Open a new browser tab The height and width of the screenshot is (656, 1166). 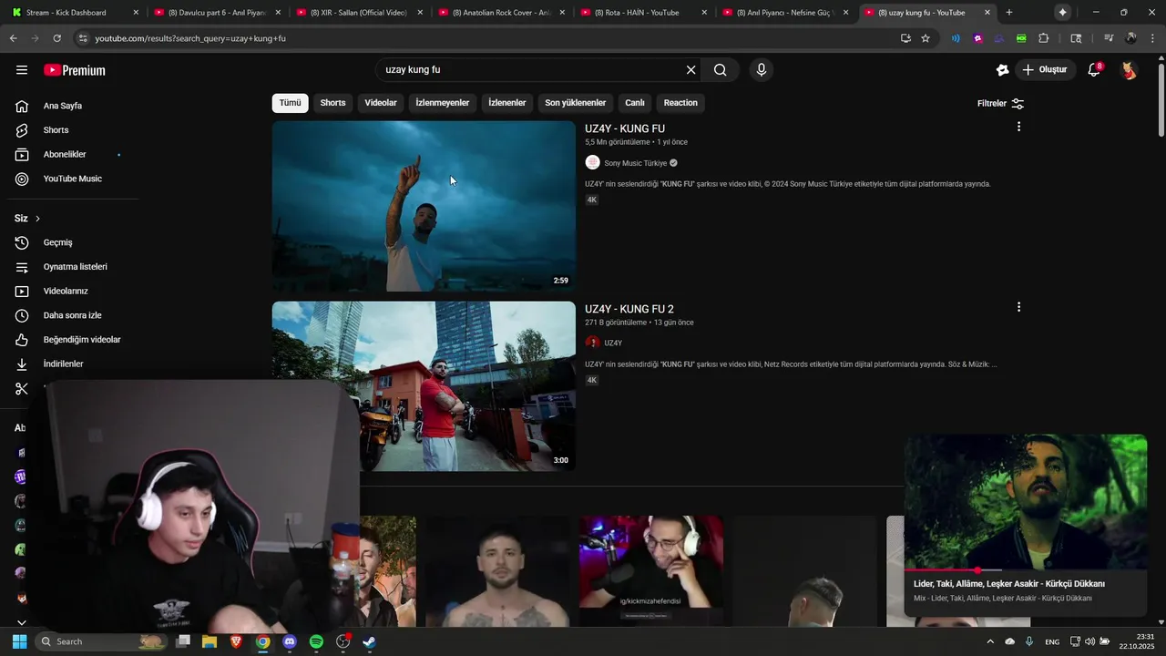click(x=1008, y=12)
